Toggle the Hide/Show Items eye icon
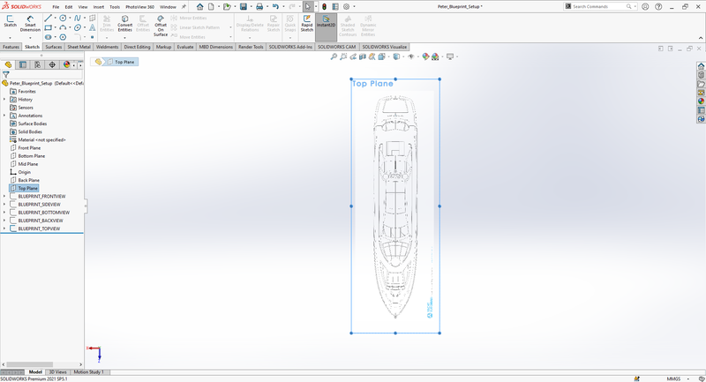Screen dimensions: 706x382 [410, 56]
